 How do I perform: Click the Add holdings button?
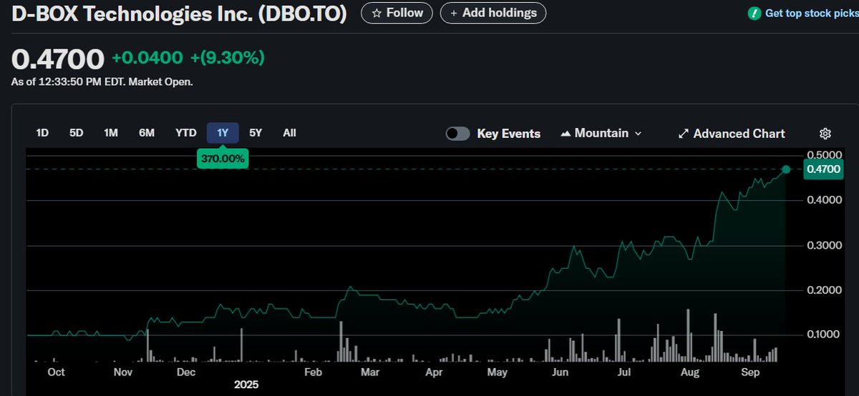[493, 13]
